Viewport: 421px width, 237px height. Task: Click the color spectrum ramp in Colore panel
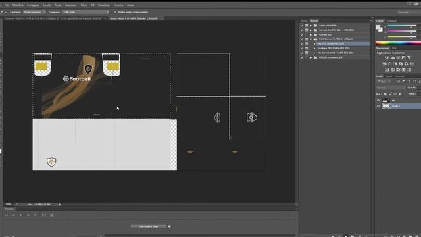click(x=398, y=43)
